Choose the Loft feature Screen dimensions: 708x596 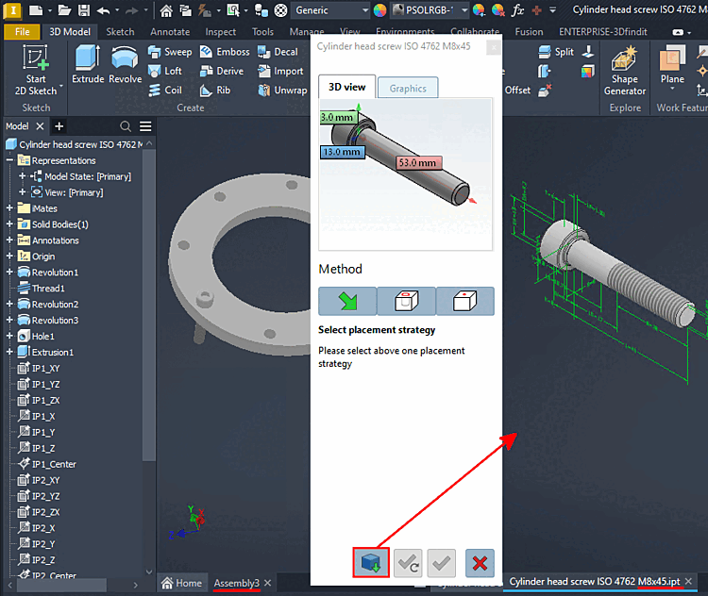(x=165, y=71)
